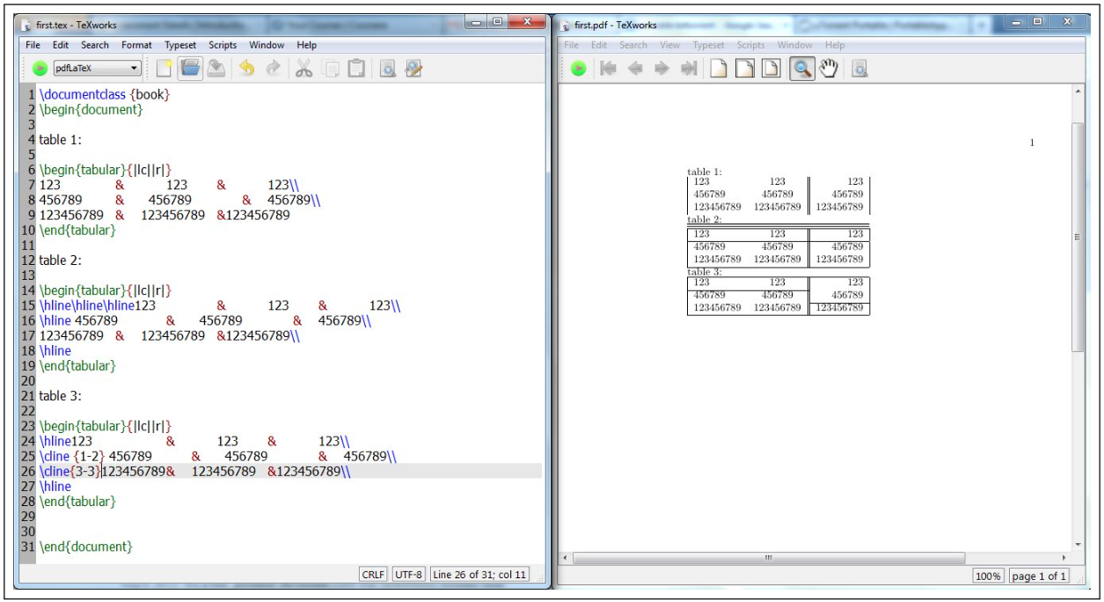Open Edit menu in first.tex window

[x=61, y=45]
